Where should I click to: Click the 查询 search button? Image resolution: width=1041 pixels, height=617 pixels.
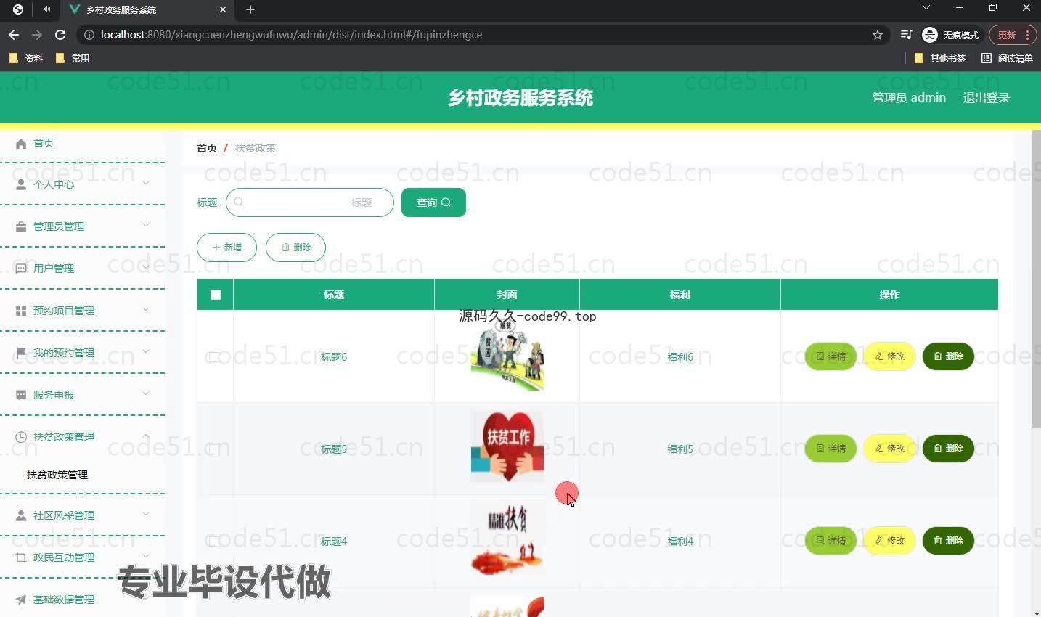433,203
